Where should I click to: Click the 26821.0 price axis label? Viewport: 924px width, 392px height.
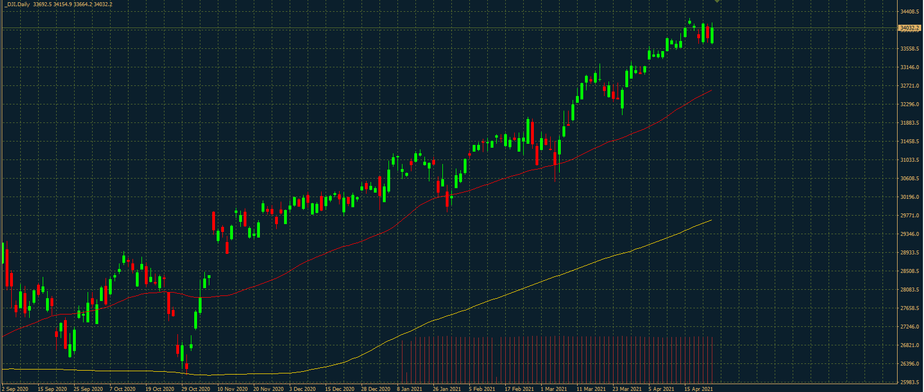pyautogui.click(x=910, y=345)
